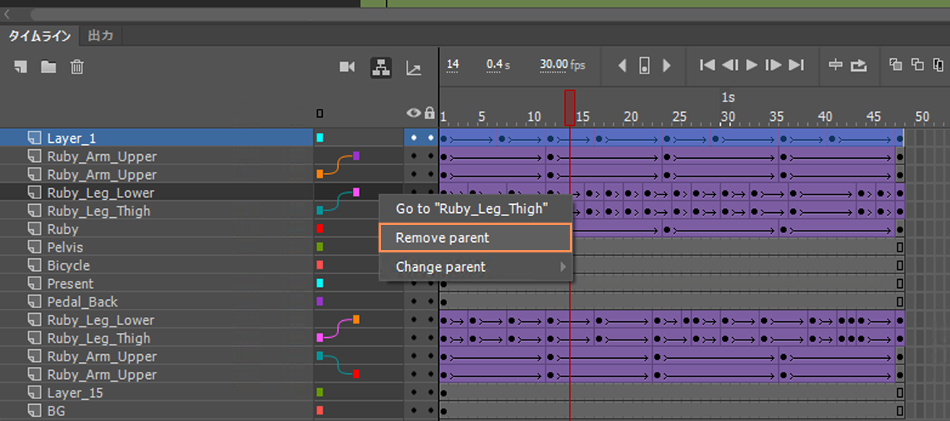The height and width of the screenshot is (421, 950).
Task: Jump to the first frame
Action: coord(707,65)
